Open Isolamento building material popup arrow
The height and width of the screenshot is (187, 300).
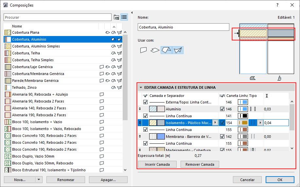coord(215,122)
